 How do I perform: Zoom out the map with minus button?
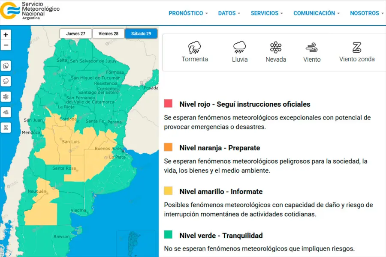pyautogui.click(x=6, y=45)
